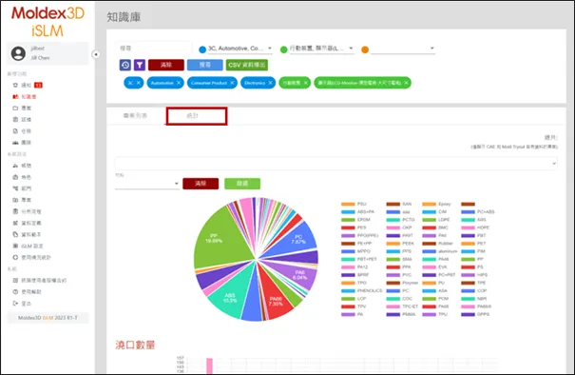Open notifications bell with badge 11
The width and height of the screenshot is (575, 375).
[x=28, y=86]
